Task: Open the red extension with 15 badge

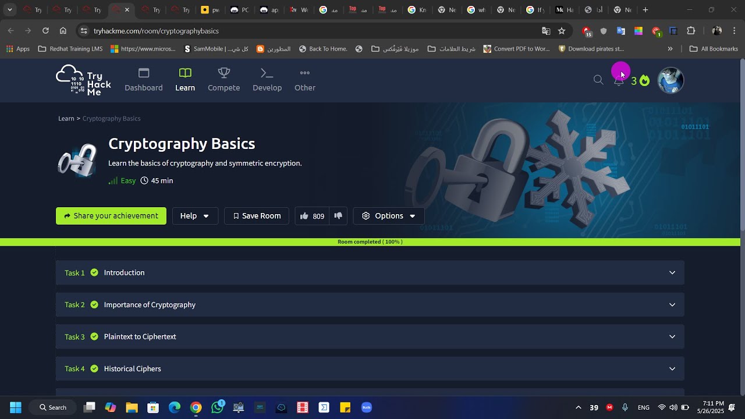Action: click(x=587, y=31)
